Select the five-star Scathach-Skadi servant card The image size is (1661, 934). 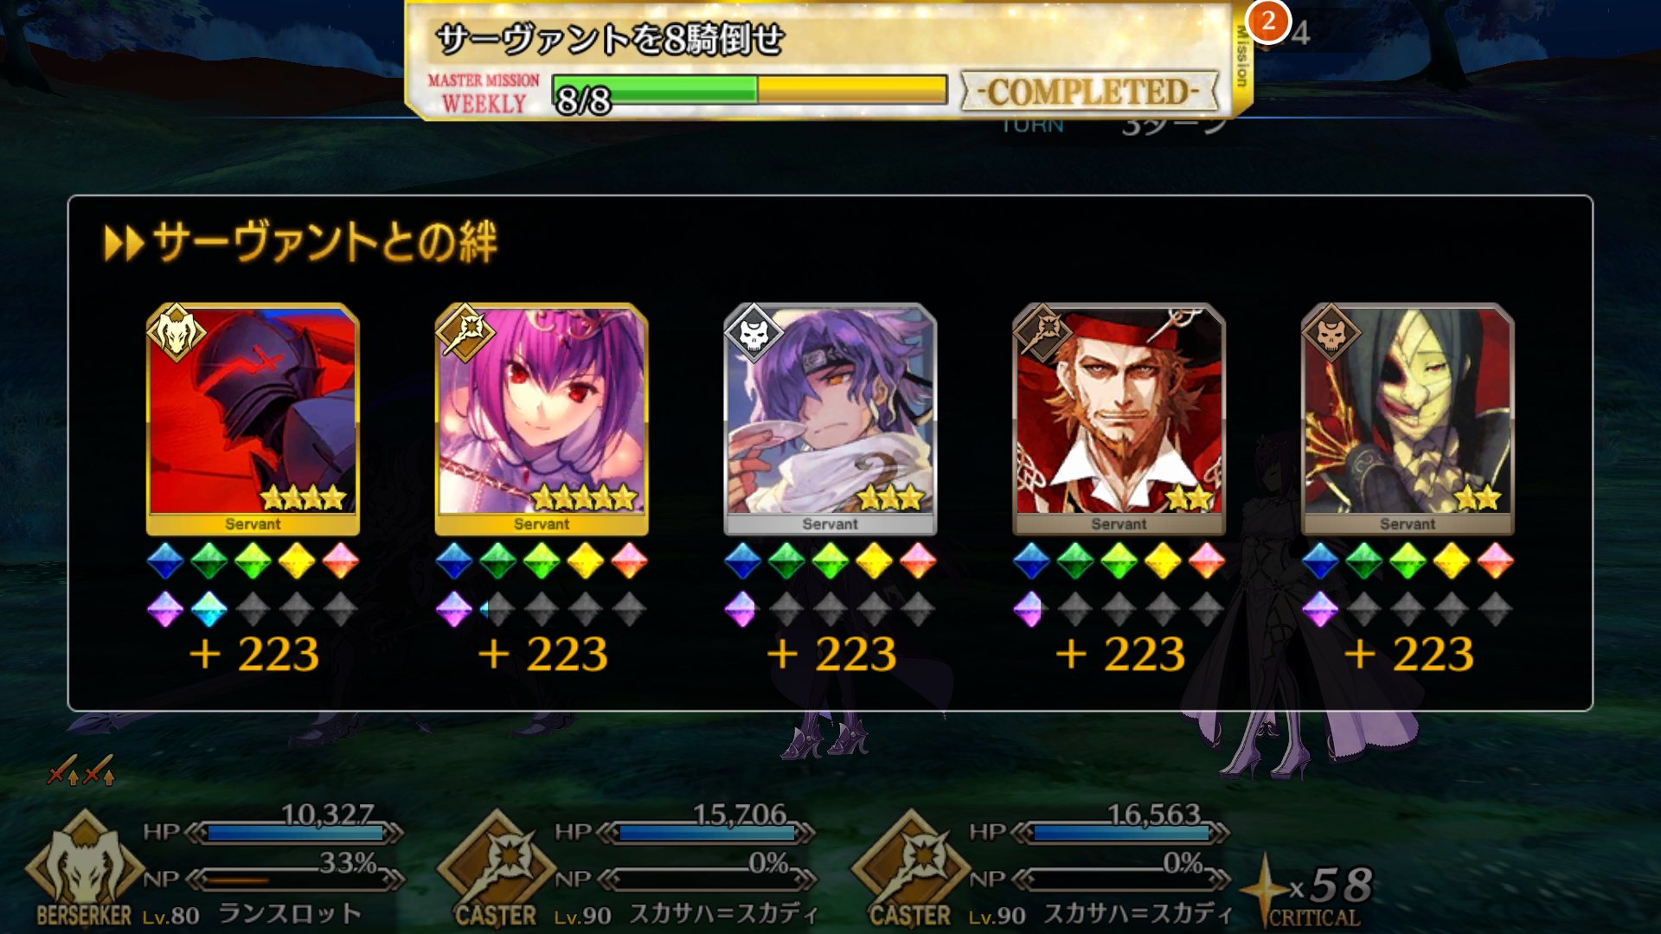542,419
